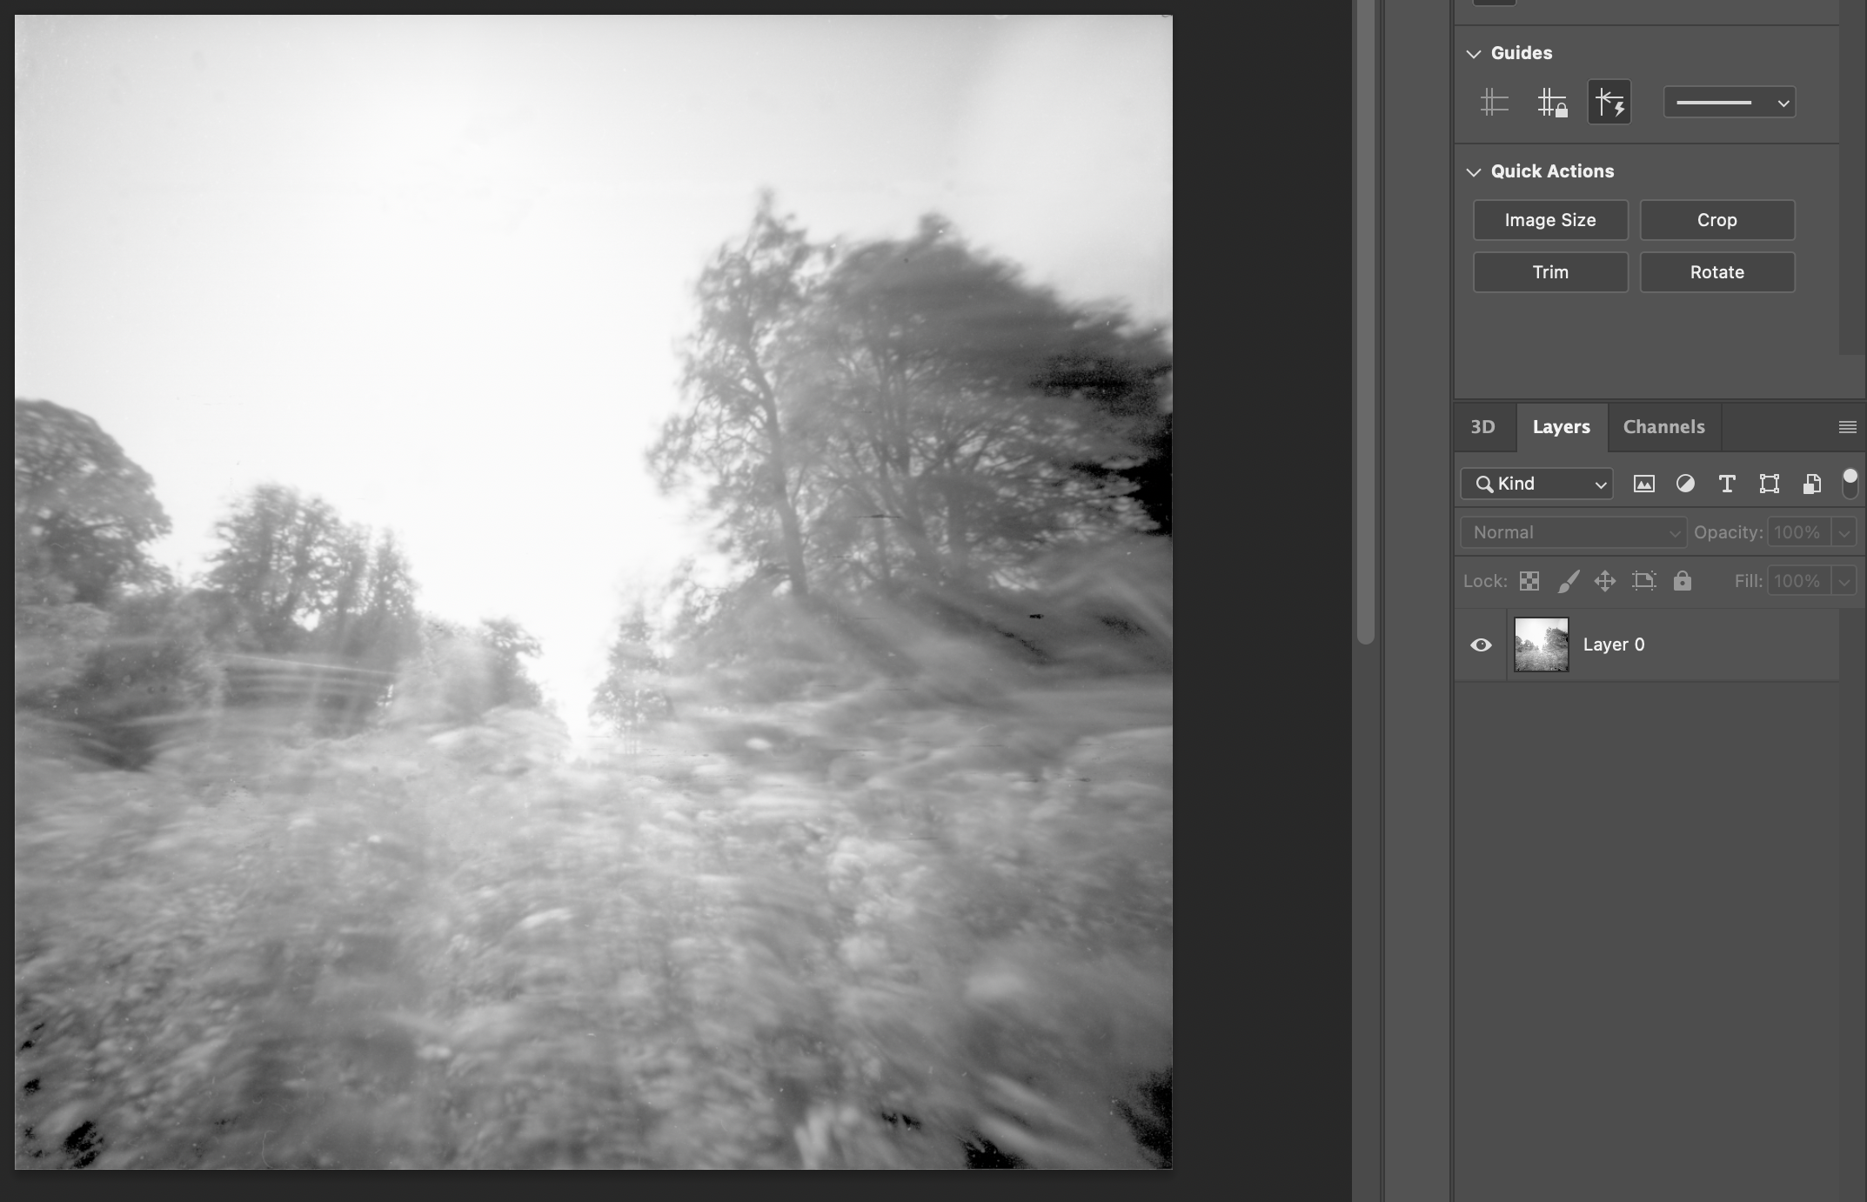Image resolution: width=1867 pixels, height=1202 pixels.
Task: Click the Image Size button
Action: click(x=1550, y=220)
